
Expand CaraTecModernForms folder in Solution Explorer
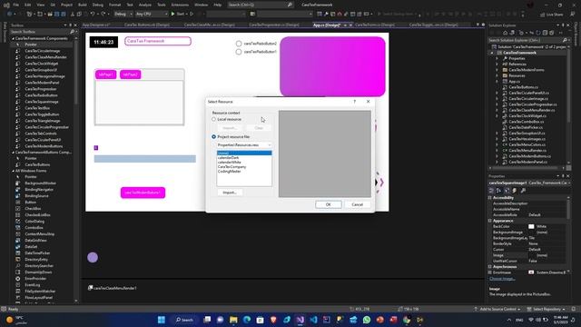[x=497, y=70]
